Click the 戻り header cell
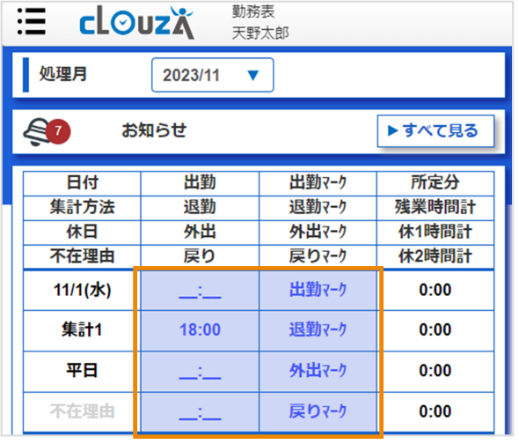The image size is (519, 444). (200, 256)
